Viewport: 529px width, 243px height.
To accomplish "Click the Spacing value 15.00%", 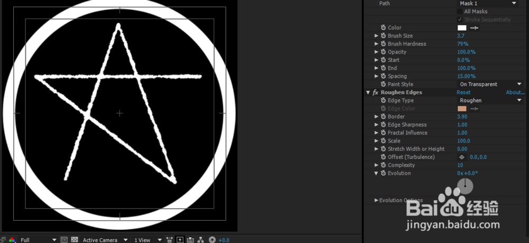I will (466, 76).
